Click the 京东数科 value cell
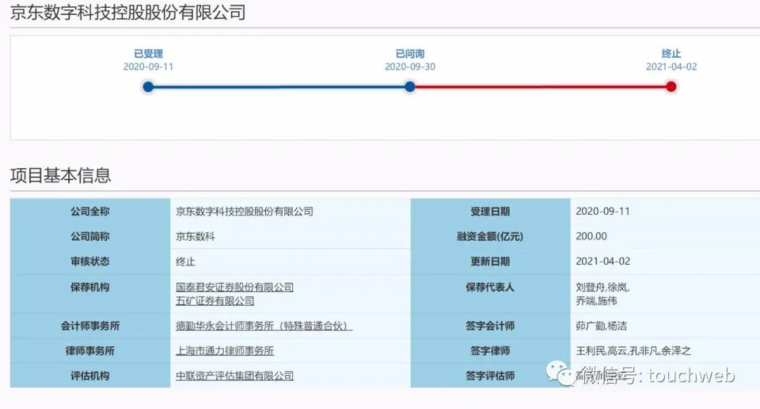Image resolution: width=760 pixels, height=409 pixels. [x=196, y=237]
